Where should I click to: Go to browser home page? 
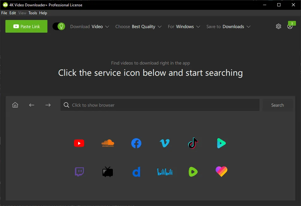tap(15, 105)
